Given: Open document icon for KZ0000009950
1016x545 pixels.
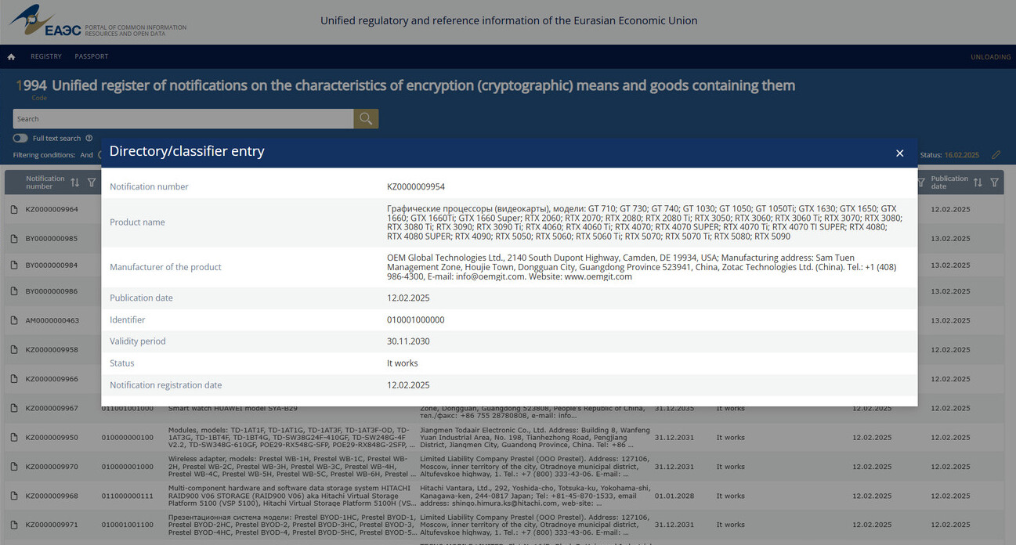Looking at the screenshot, I should [14, 438].
